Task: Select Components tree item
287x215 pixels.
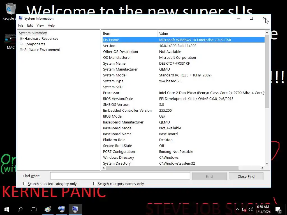Action: click(x=35, y=44)
